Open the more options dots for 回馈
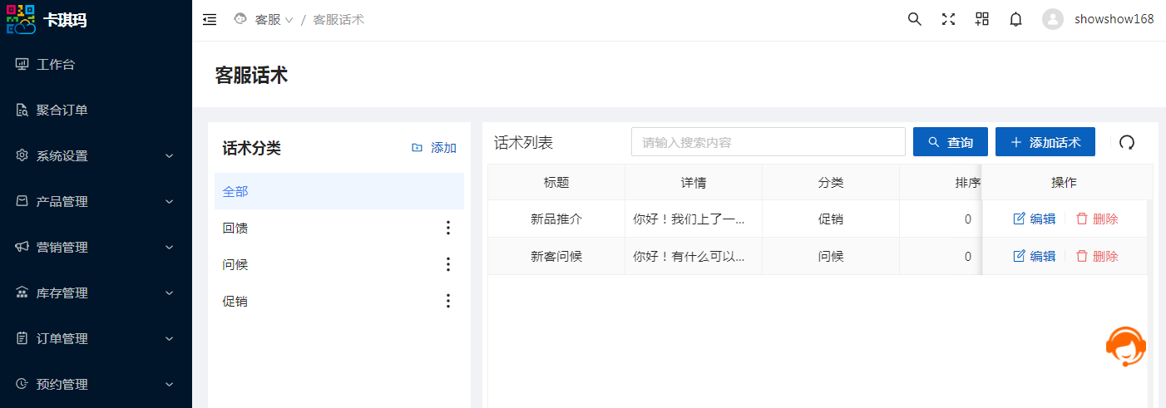Image resolution: width=1166 pixels, height=408 pixels. (448, 228)
